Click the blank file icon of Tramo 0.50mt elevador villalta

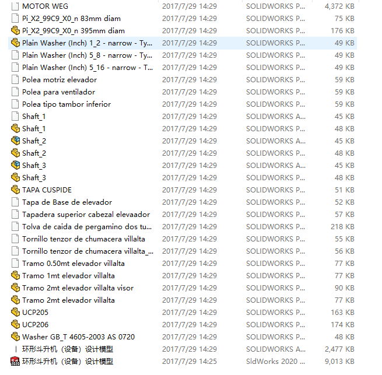(15, 264)
